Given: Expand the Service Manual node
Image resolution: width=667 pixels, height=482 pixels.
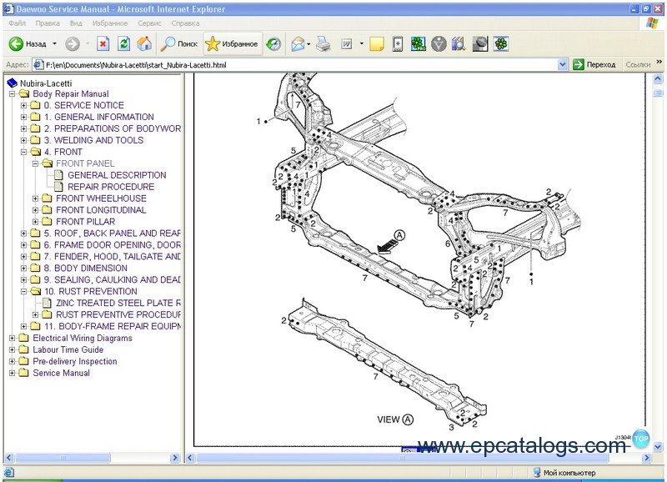Looking at the screenshot, I should pos(12,373).
